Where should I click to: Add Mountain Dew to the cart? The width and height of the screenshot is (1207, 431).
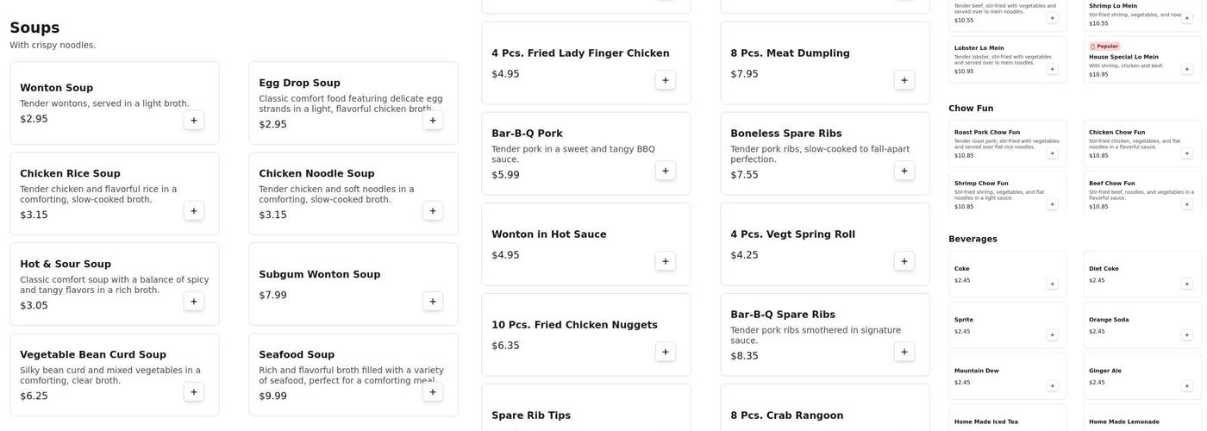pyautogui.click(x=1052, y=386)
